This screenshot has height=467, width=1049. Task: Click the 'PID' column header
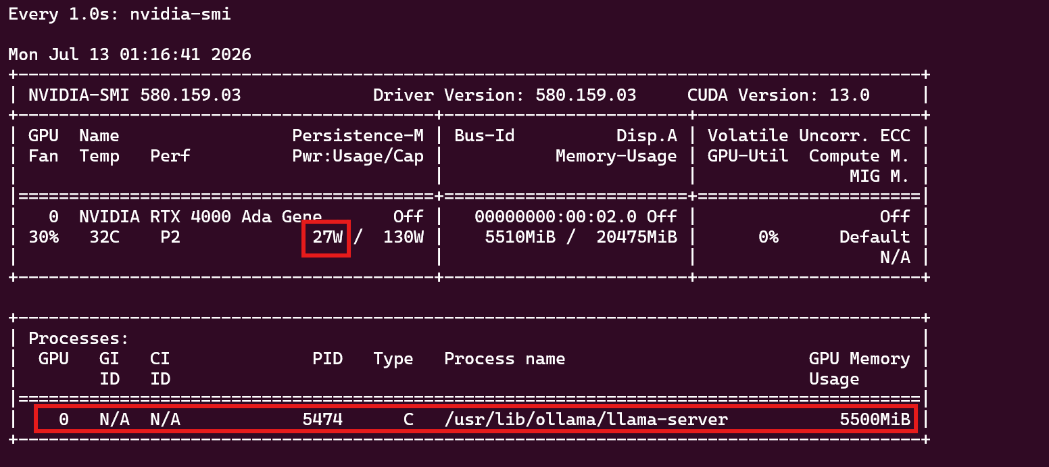327,359
